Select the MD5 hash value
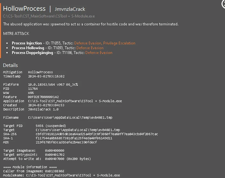 (66, 142)
